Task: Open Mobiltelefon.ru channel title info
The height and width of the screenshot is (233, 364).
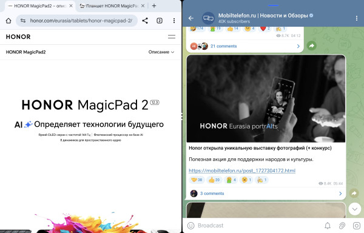Action: coord(266,16)
